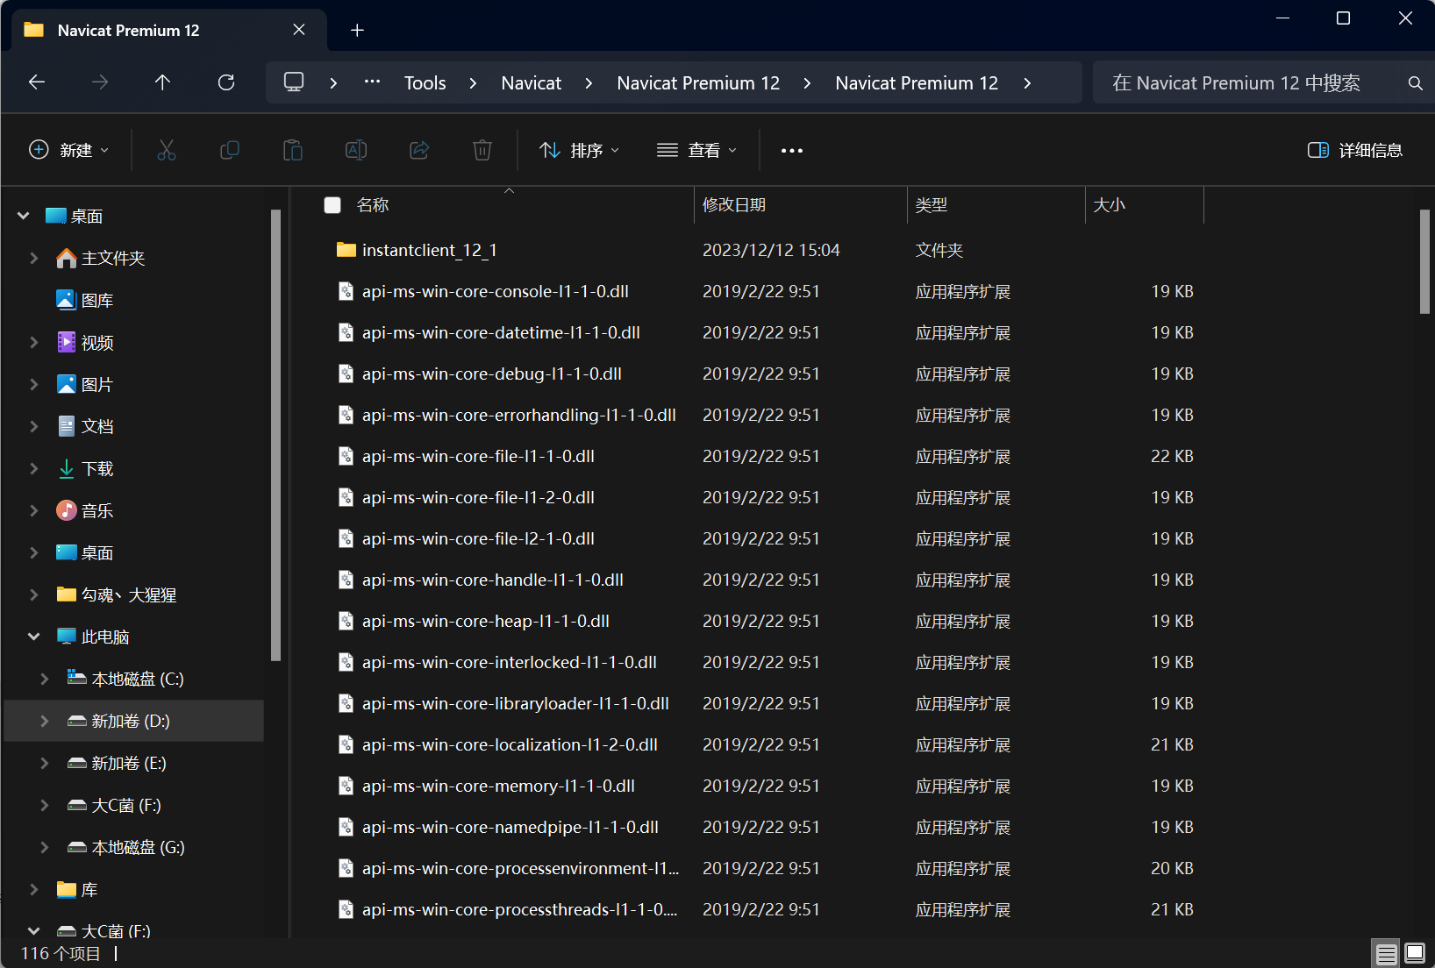Switch to details list view in status bar
Screen dimensions: 1435x968
(x=1387, y=953)
